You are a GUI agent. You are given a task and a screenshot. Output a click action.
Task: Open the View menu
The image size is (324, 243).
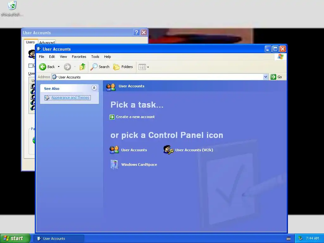(63, 57)
